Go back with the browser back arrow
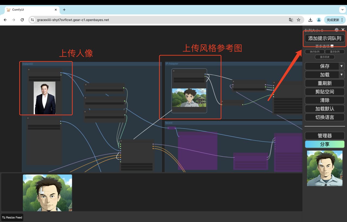The width and height of the screenshot is (347, 222). tap(5, 20)
